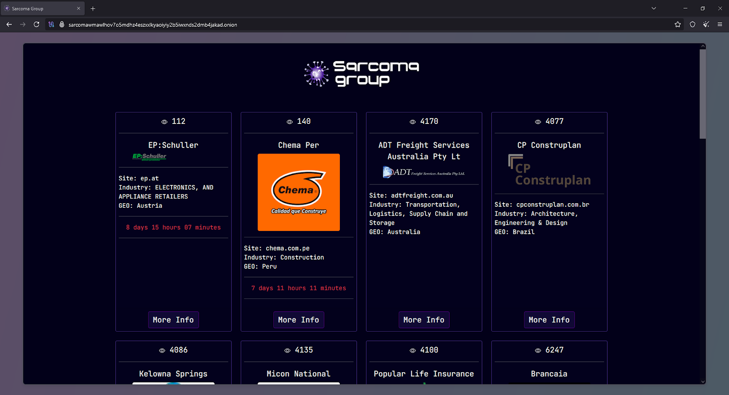Click 'GEO: Austria' text
Screen dimensions: 729x395
pyautogui.click(x=140, y=206)
